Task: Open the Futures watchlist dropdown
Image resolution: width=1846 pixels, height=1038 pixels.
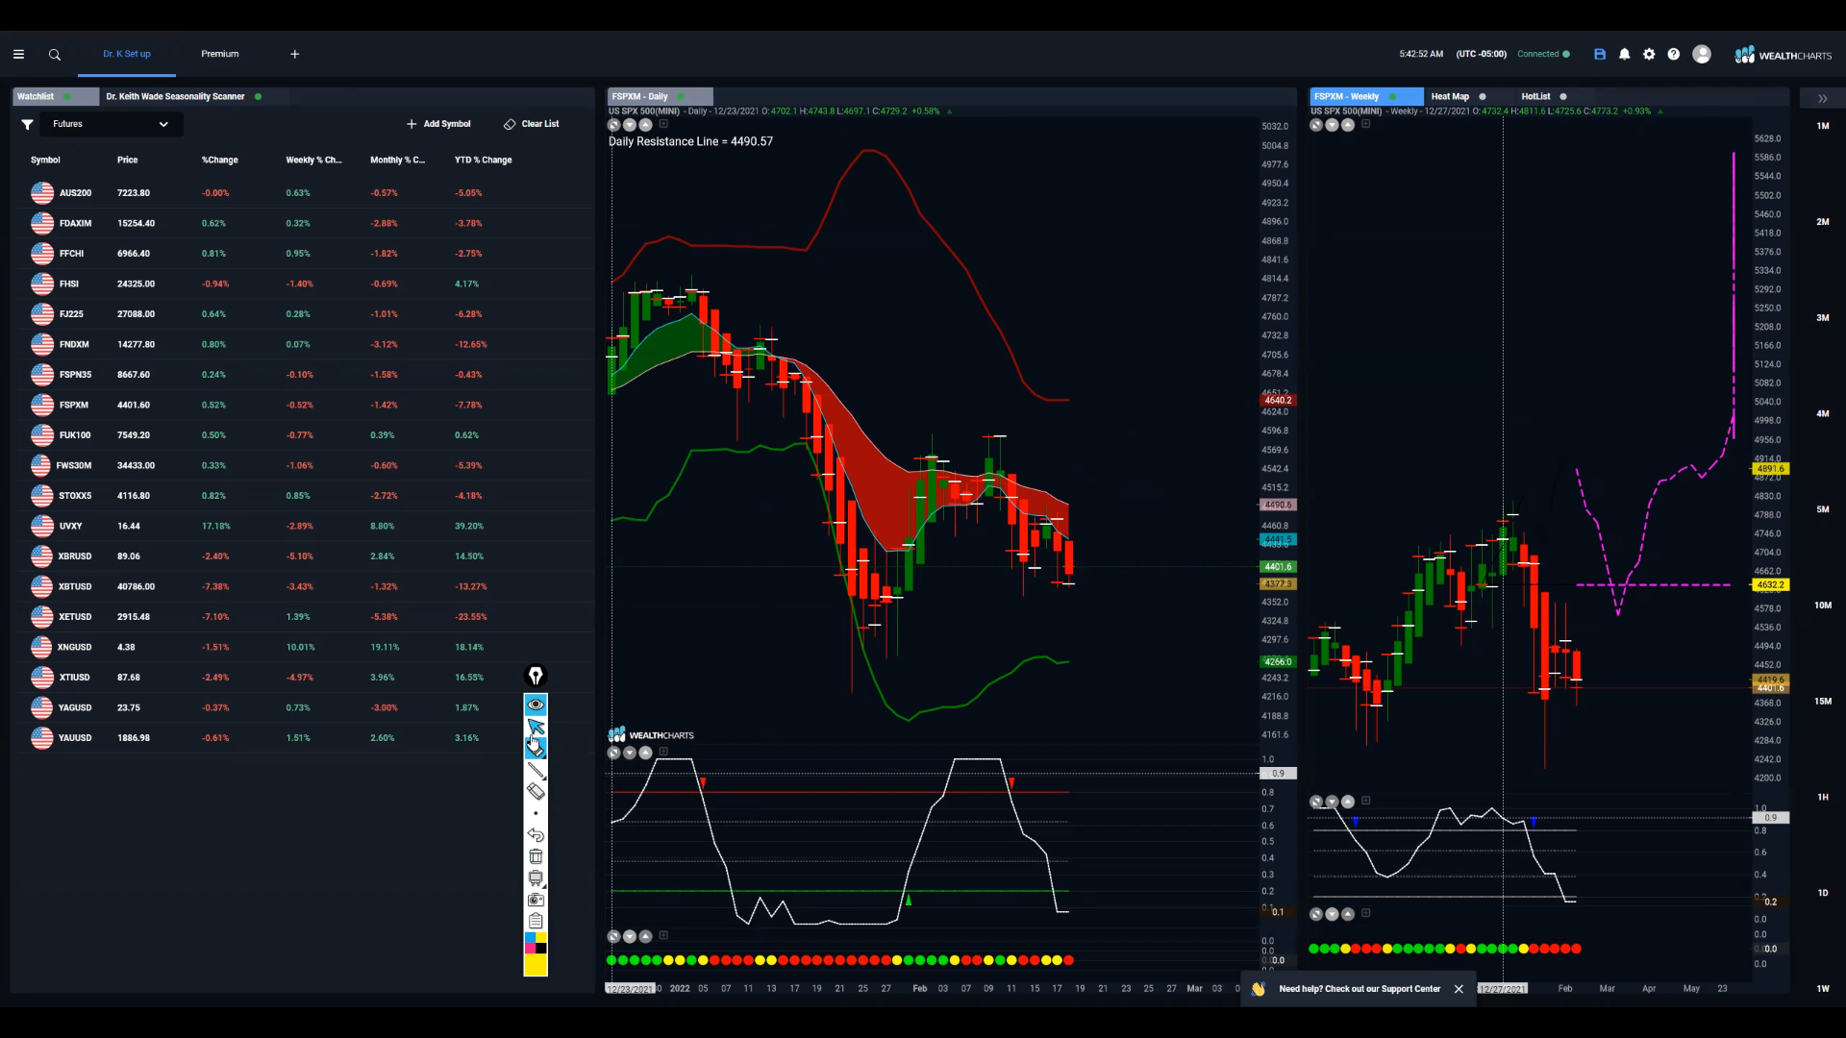Action: tap(111, 124)
